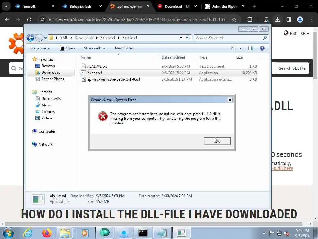The width and height of the screenshot is (318, 239).
Task: Launch Internet Explorer from the taskbar
Action: point(28,233)
